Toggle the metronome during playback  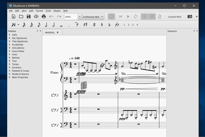160,16
